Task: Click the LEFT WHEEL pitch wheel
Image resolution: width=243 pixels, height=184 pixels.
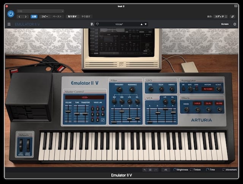Action: [21, 145]
